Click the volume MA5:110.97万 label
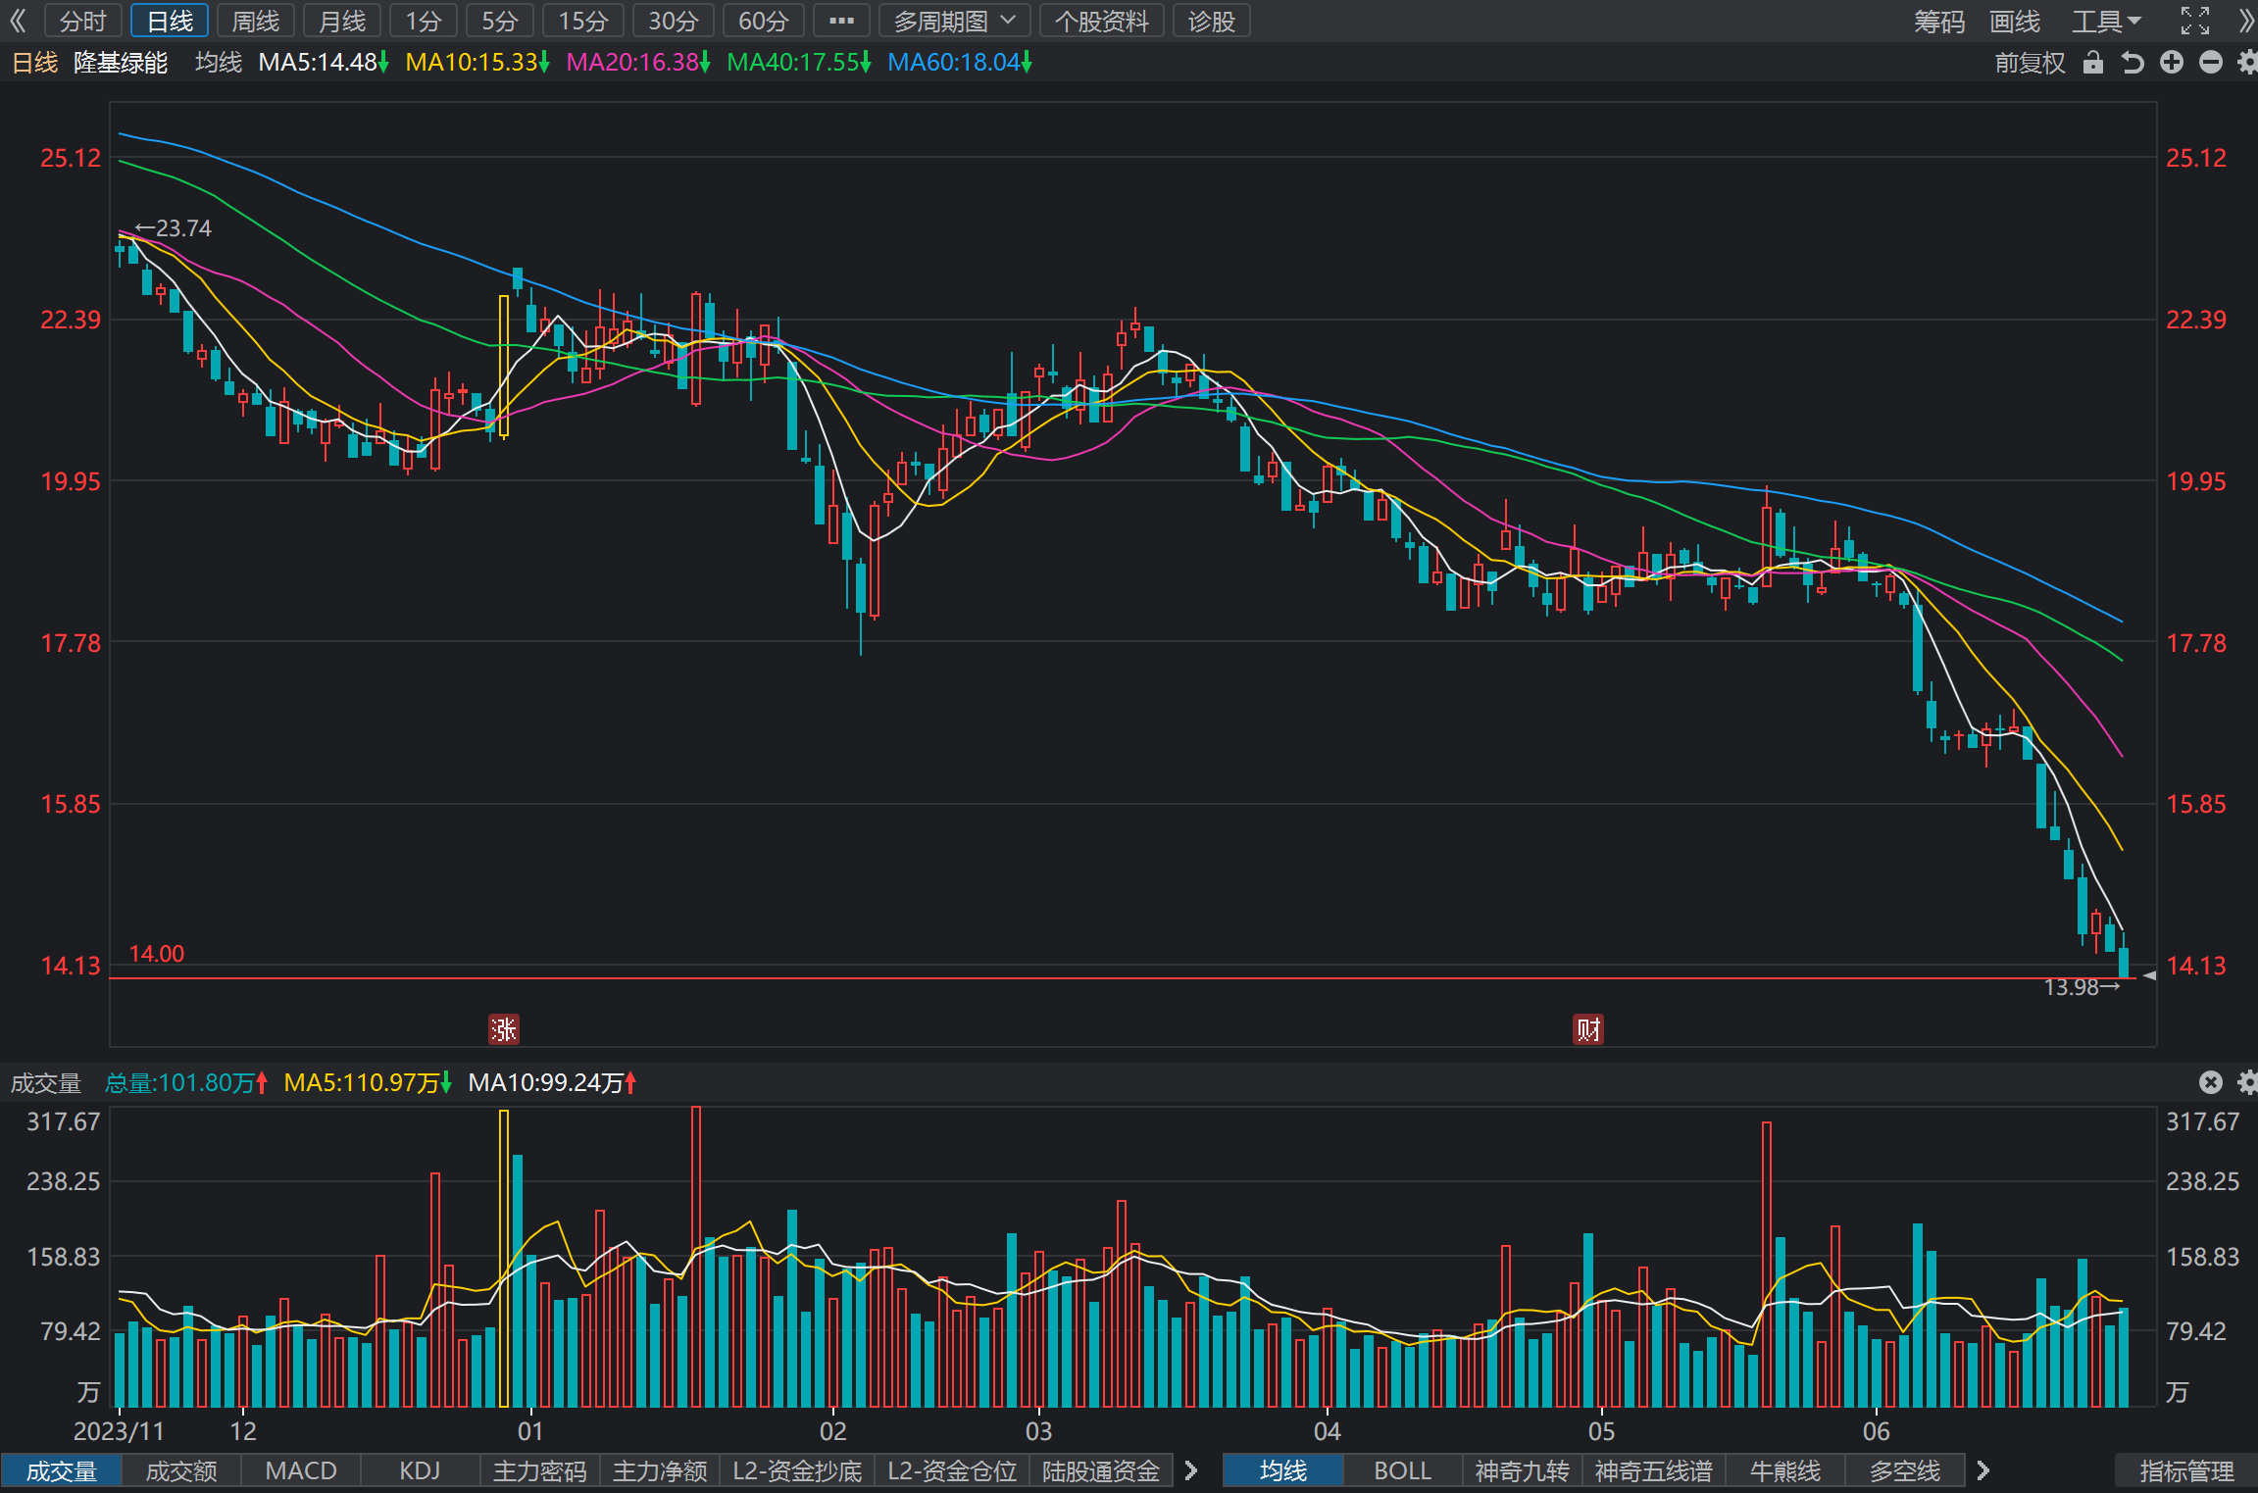Screen dimensions: 2258x1493 [367, 1082]
